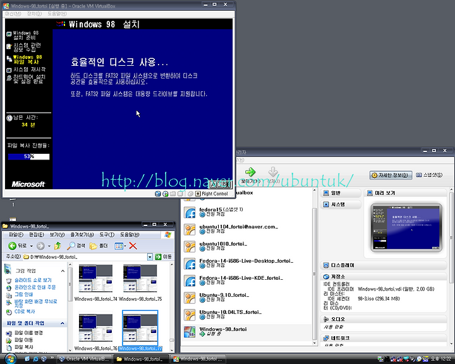Click the hard disk activity icon in VM status bar
The width and height of the screenshot is (455, 364).
(x=158, y=194)
